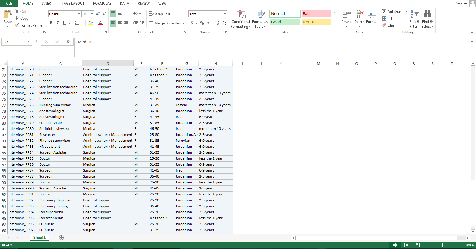Screen dimensions: 476x249
Task: Apply the Fill Color bucket
Action: [90, 23]
